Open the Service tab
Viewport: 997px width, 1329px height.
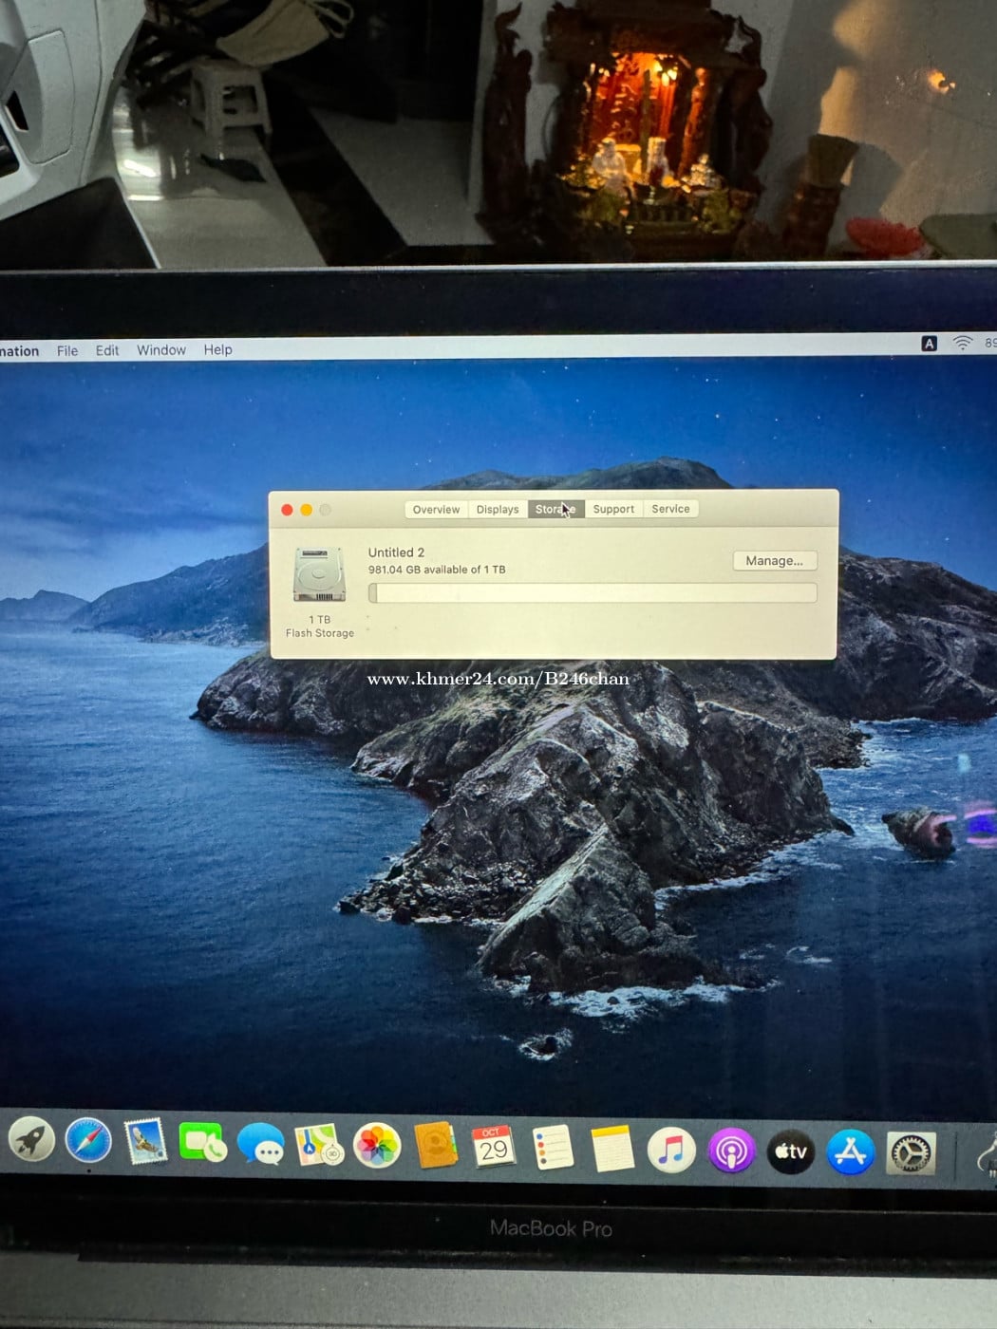pos(670,510)
